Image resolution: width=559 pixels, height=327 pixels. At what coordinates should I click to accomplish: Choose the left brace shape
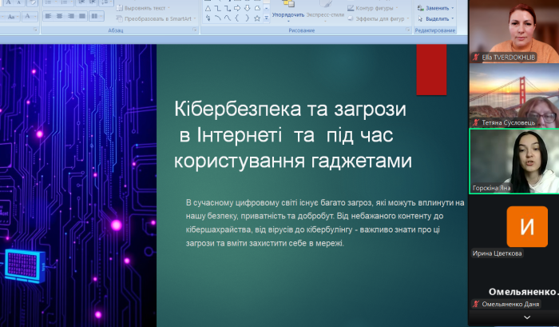(237, 18)
